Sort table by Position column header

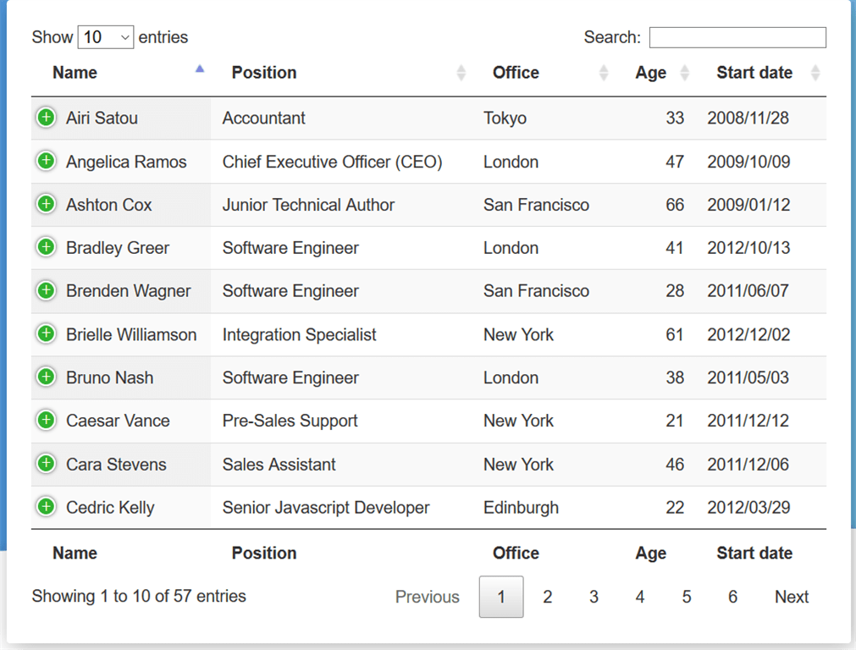point(264,73)
